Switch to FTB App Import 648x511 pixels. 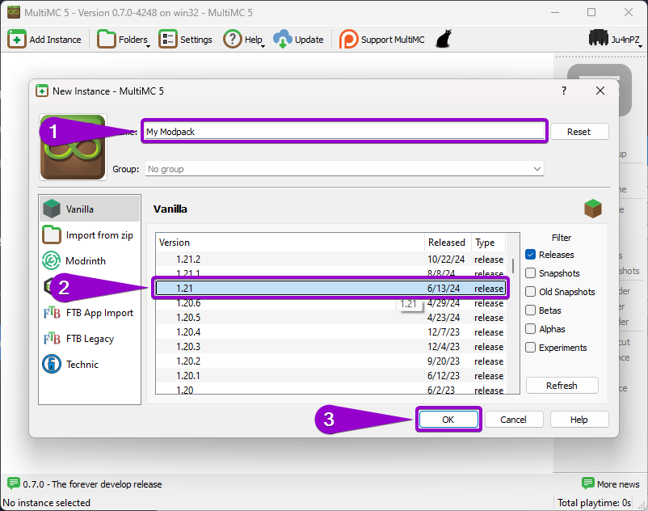[x=89, y=312]
